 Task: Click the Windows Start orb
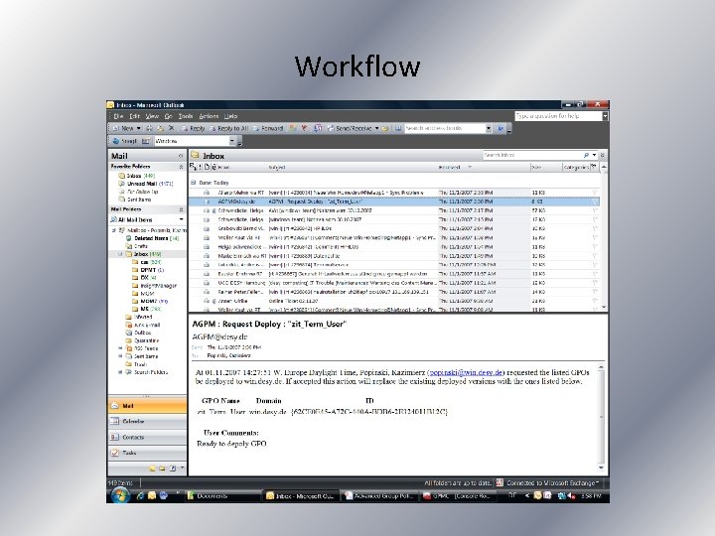[120, 495]
